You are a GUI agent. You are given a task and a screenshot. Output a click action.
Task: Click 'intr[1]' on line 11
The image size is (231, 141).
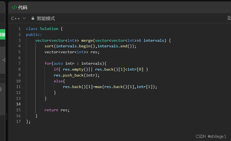(x=144, y=87)
